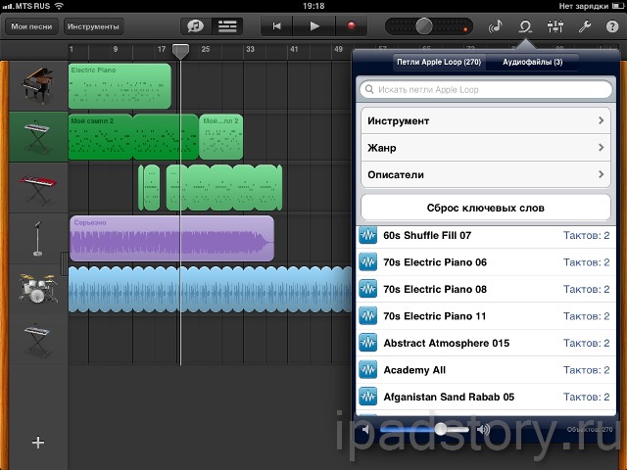Viewport: 627px width, 470px height.
Task: Click waveform icon of Afganistan Sand Rabab 05
Action: tap(367, 397)
